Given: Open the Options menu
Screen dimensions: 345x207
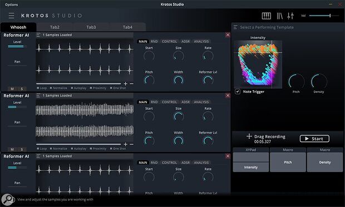Looking at the screenshot, I should pos(11,4).
